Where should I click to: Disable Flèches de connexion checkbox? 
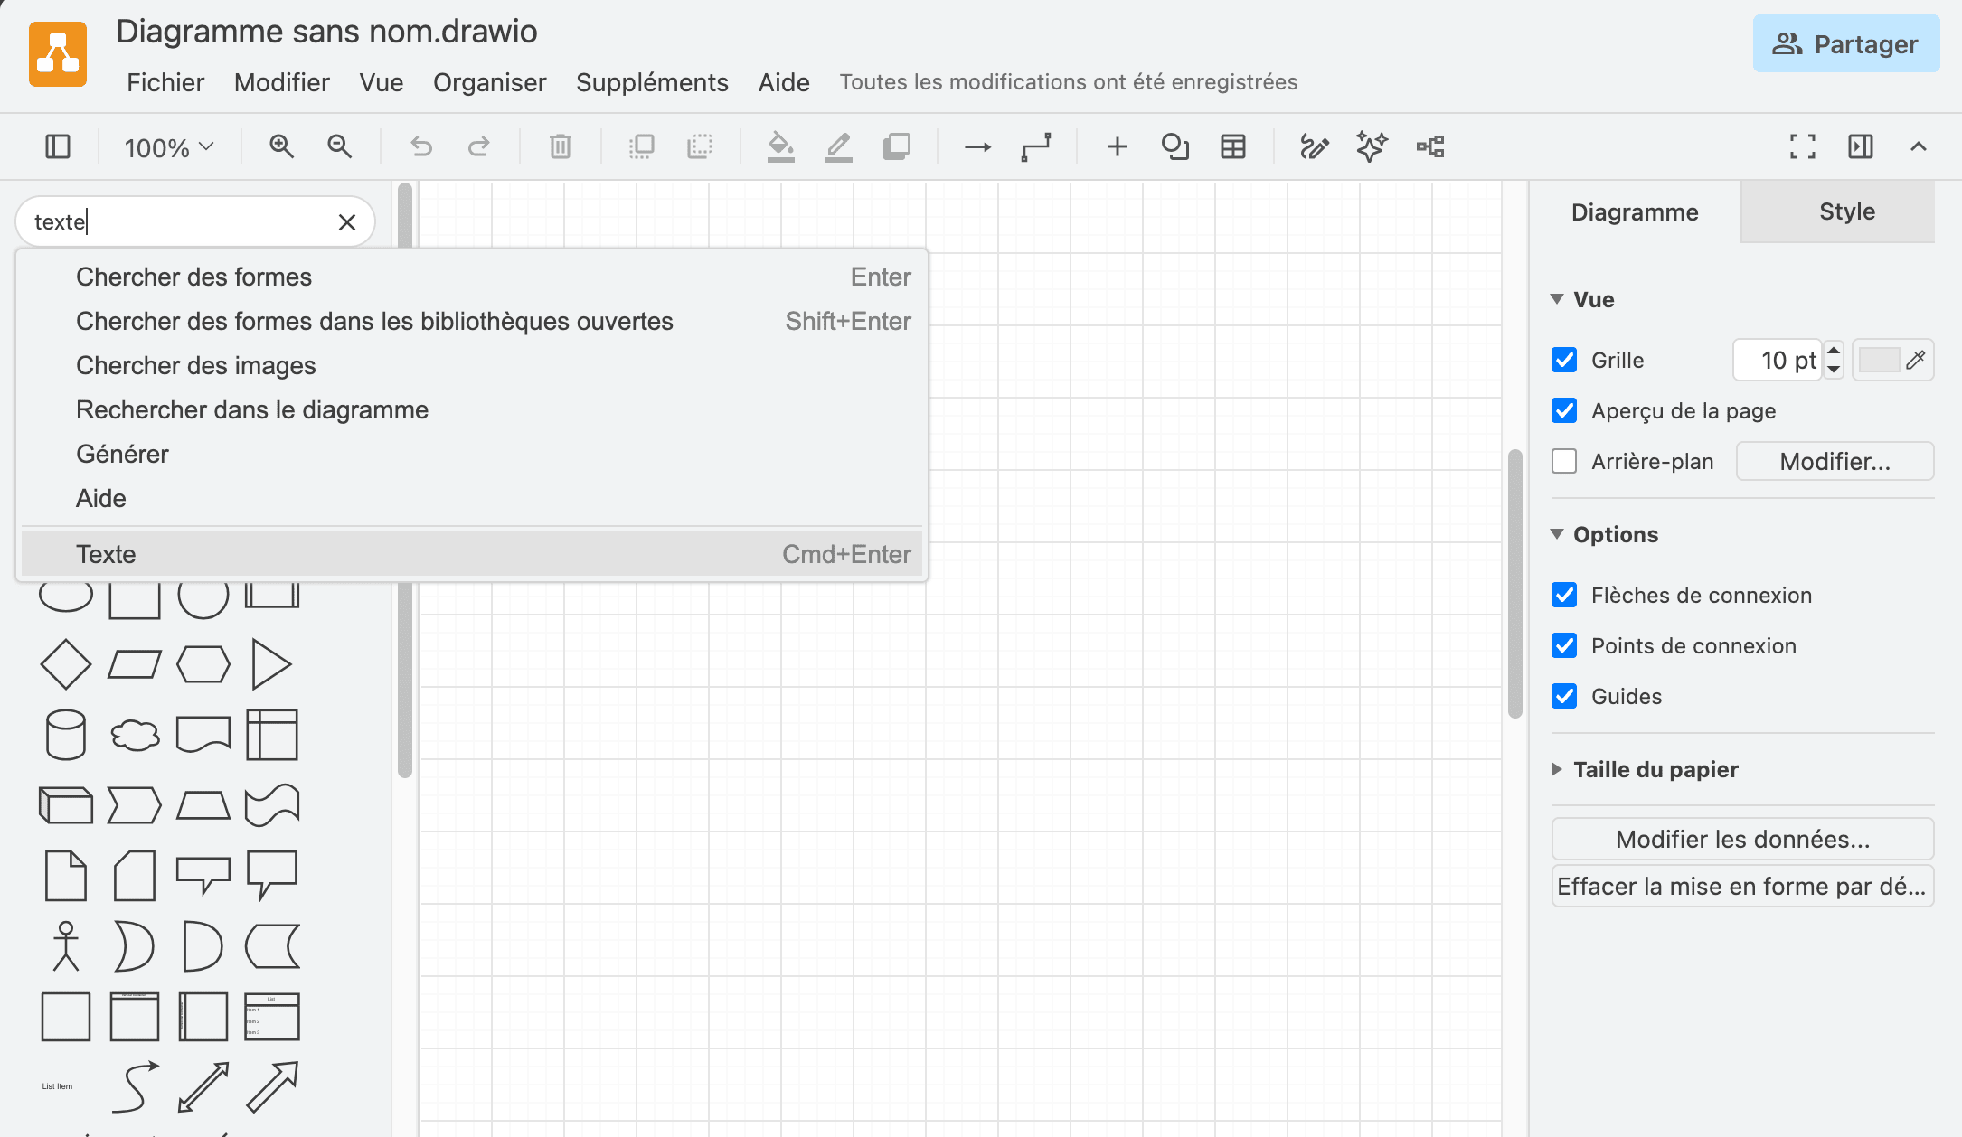pos(1564,595)
